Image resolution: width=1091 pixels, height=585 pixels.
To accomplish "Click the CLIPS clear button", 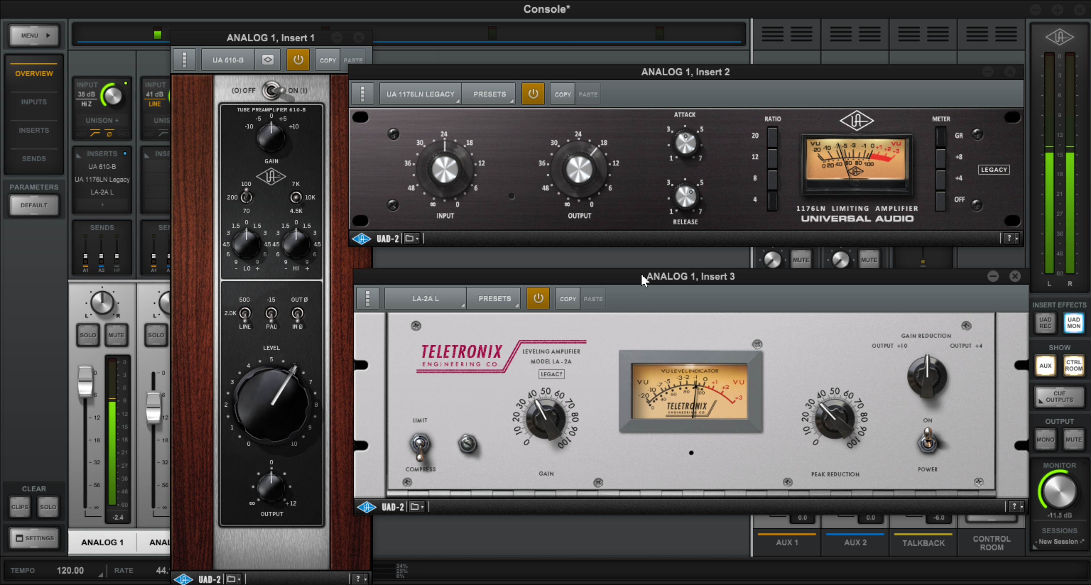I will coord(20,507).
